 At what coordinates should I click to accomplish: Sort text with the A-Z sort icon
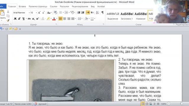click(97, 12)
